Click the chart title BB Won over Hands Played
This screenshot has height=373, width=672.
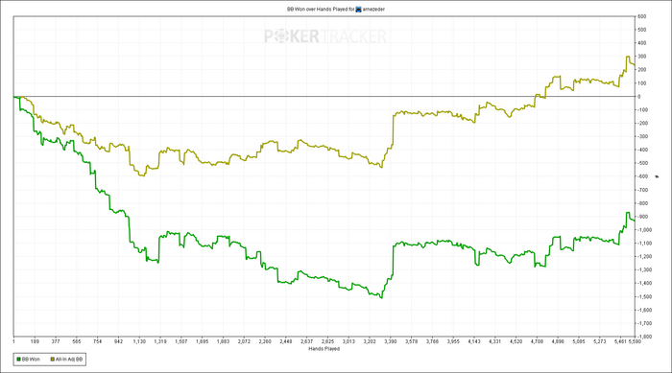coord(317,9)
